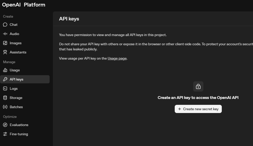This screenshot has height=146, width=253.
Task: Click the Chat speech bubble icon
Action: pos(5,25)
